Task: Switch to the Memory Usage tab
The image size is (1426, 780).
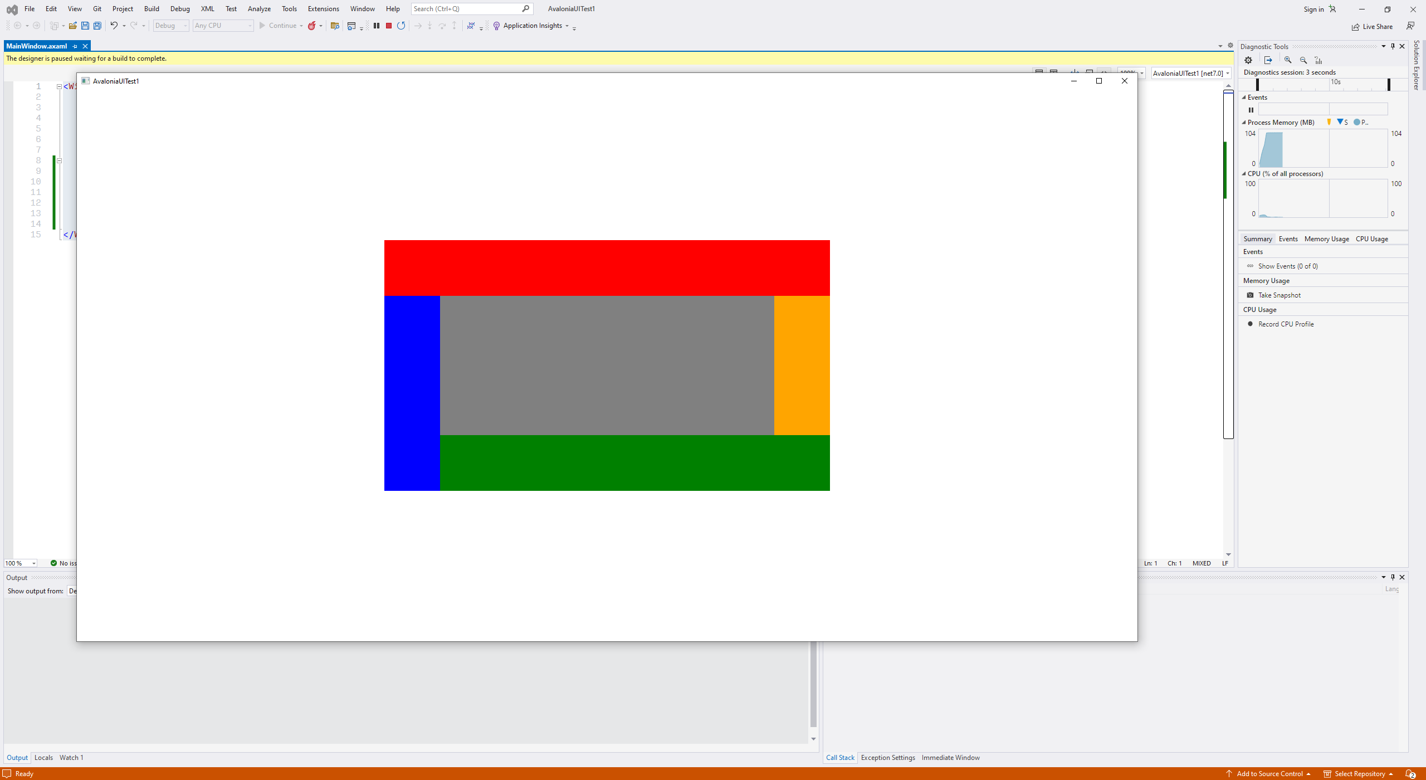Action: click(x=1326, y=238)
